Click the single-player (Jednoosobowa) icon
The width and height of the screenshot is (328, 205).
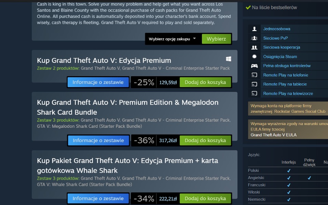pos(254,29)
